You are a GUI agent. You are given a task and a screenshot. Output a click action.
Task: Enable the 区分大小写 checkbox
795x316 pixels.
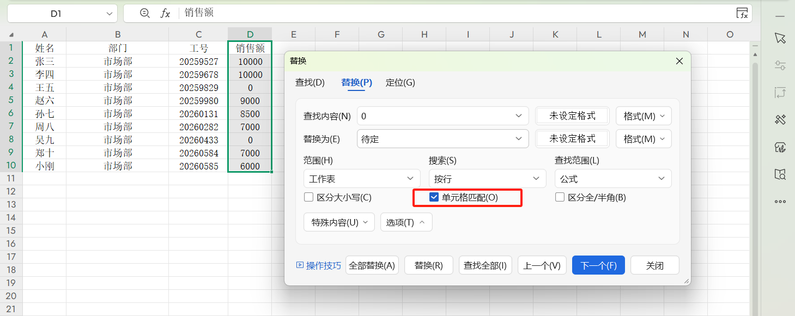[308, 197]
